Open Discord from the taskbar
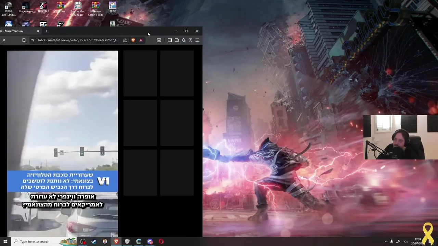The width and height of the screenshot is (438, 246). pyautogui.click(x=150, y=242)
